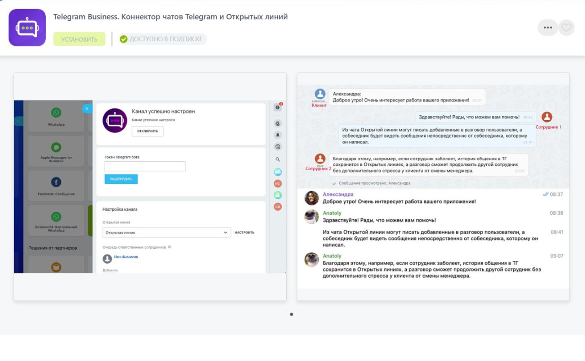Click the green checkmark in subscription badge
The image size is (585, 361).
coord(123,39)
